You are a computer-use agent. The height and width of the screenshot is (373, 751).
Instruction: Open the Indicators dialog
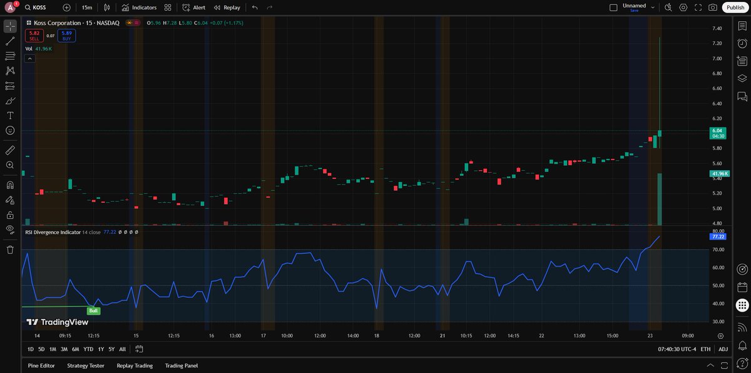coord(139,8)
